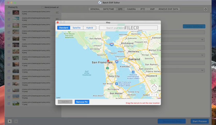Select the 14.jpeg photo thumbnail

16,84
